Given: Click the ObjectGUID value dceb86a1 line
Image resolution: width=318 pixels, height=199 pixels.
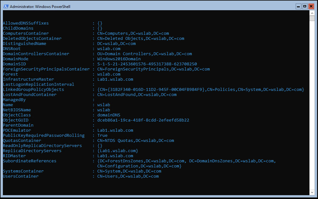Looking at the screenshot, I should click(143, 120).
